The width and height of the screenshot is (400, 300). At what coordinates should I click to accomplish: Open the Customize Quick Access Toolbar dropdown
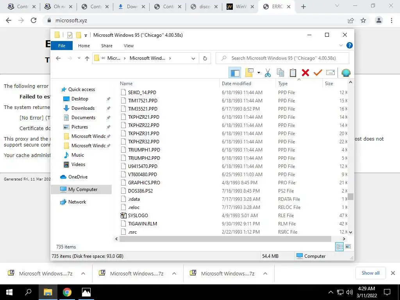tap(86, 36)
